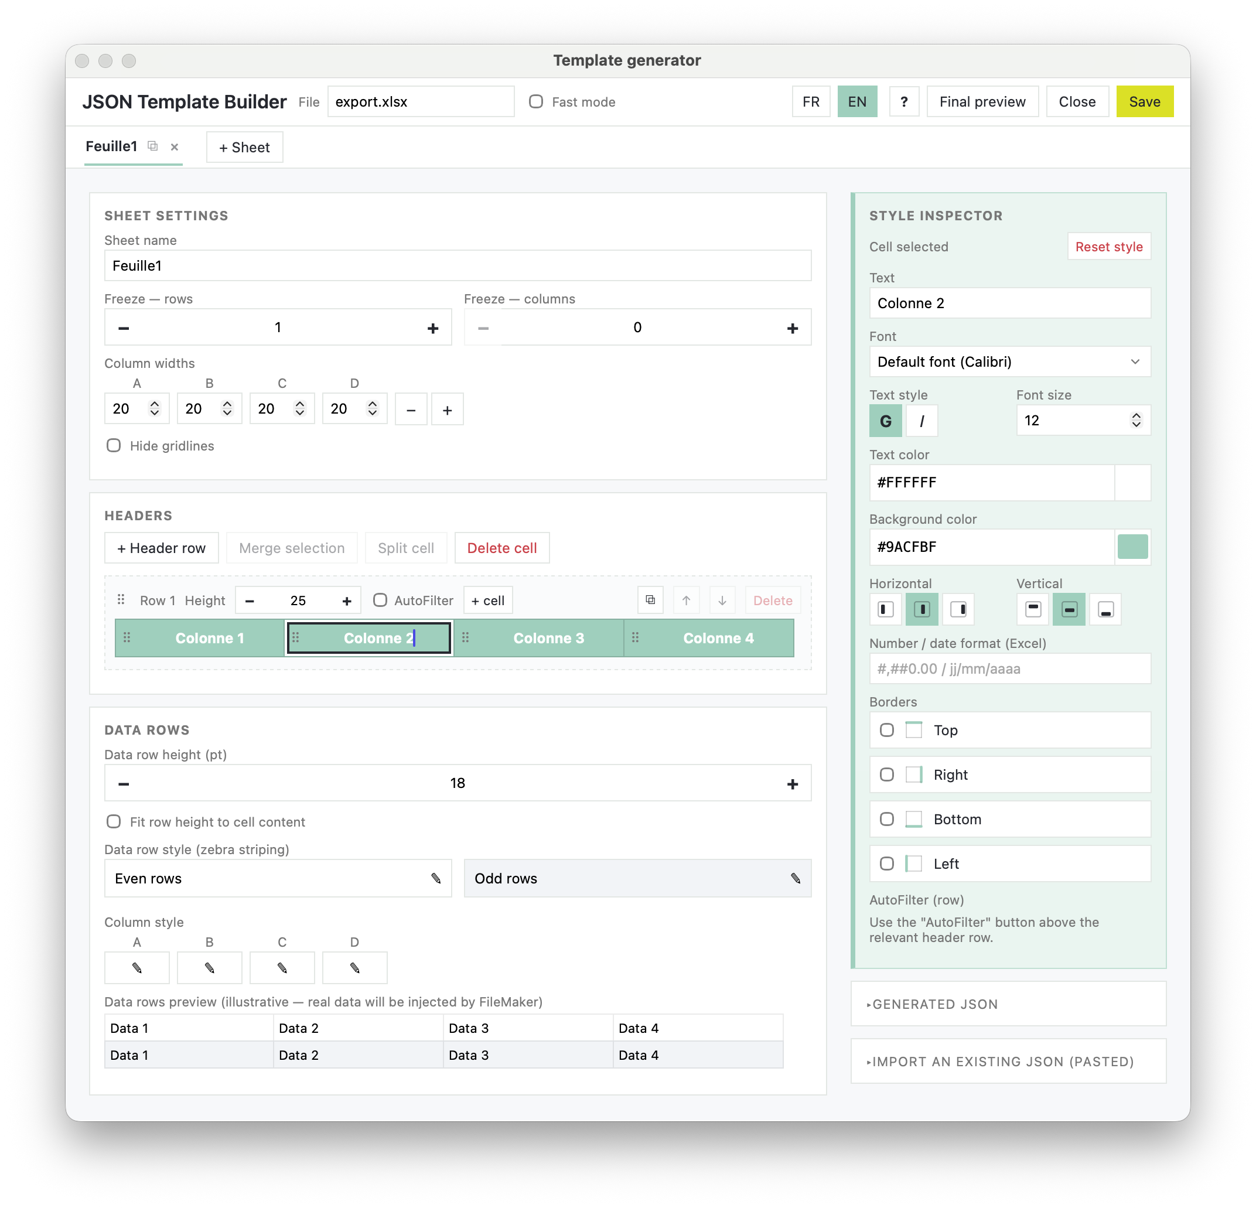The width and height of the screenshot is (1256, 1208).
Task: Decrease Row 1 height with minus
Action: pos(250,600)
